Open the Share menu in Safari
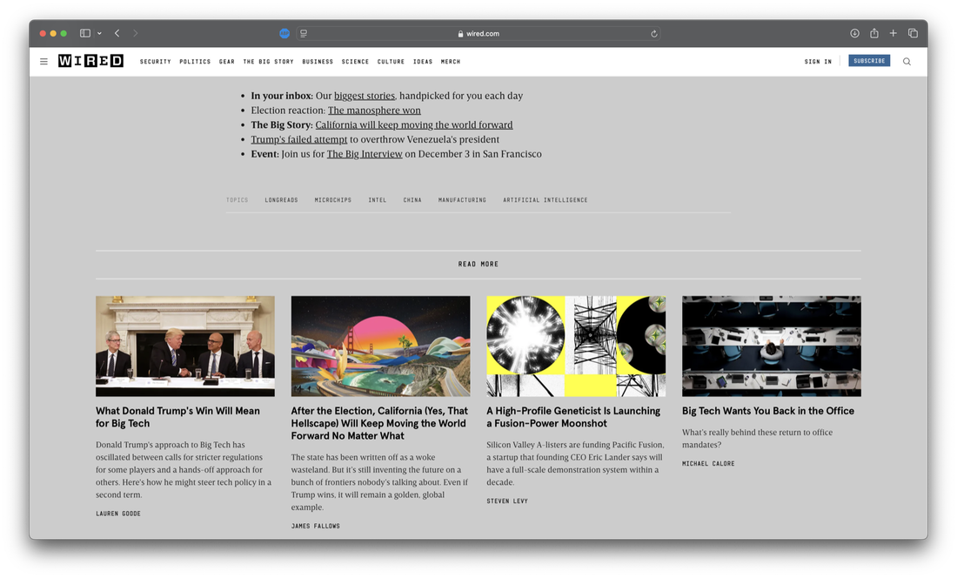 point(874,34)
